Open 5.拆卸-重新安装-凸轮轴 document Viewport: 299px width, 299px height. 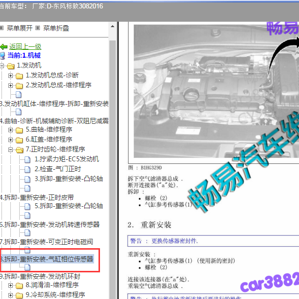coord(68,206)
